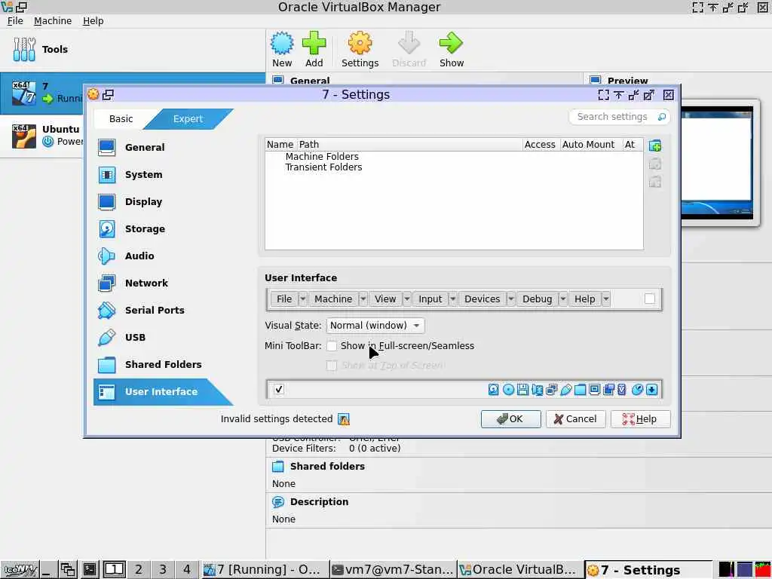This screenshot has height=579, width=772.
Task: Click the hard disk indicator in status bar editor
Action: [493, 390]
